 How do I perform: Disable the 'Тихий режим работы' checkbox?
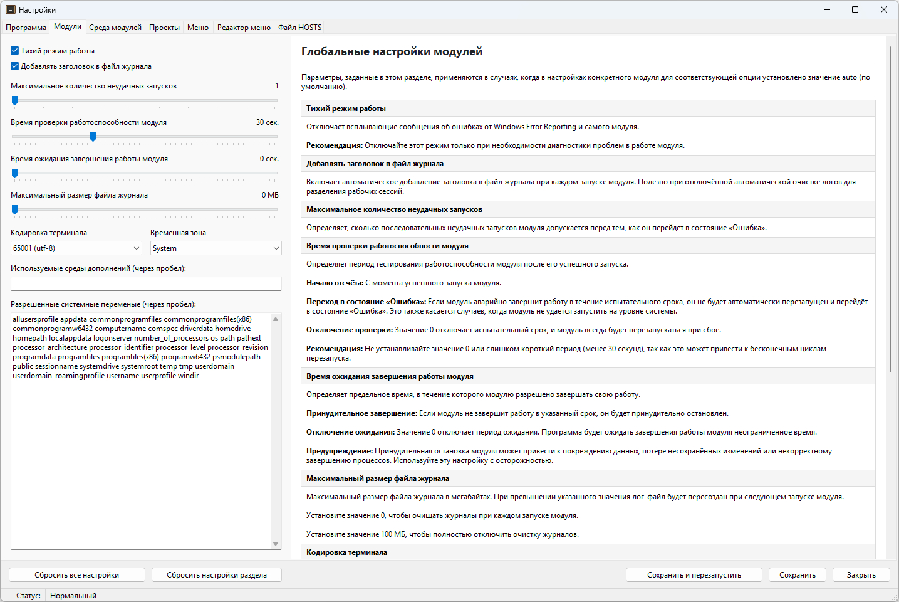pos(15,51)
